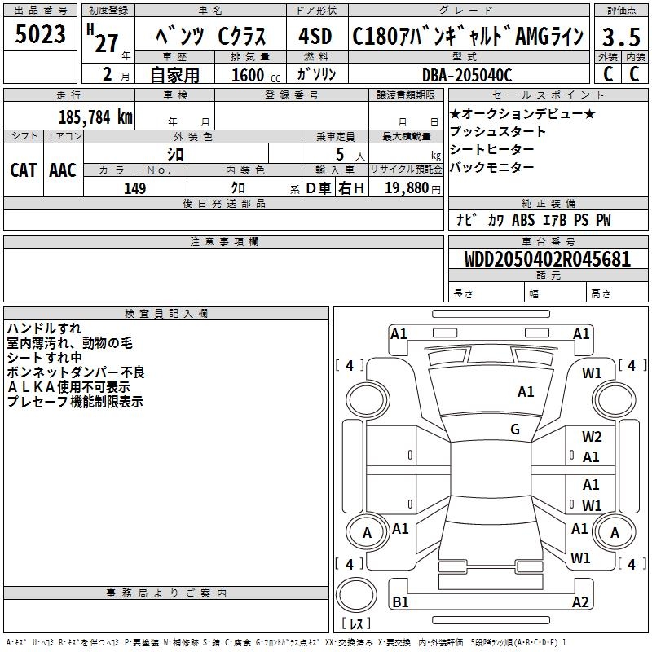Click the G mark on the windshield
652x652 pixels.
click(x=515, y=429)
